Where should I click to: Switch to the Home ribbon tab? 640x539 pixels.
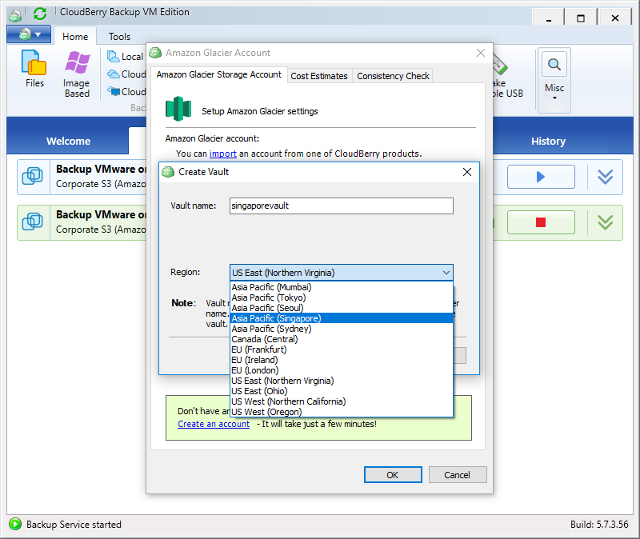click(75, 36)
